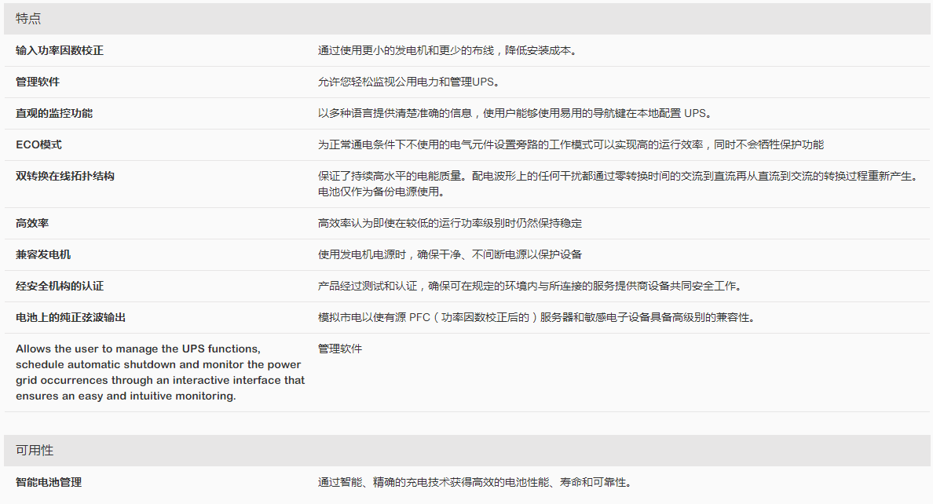Click the 高效率 feature label
Image resolution: width=933 pixels, height=504 pixels.
point(32,223)
